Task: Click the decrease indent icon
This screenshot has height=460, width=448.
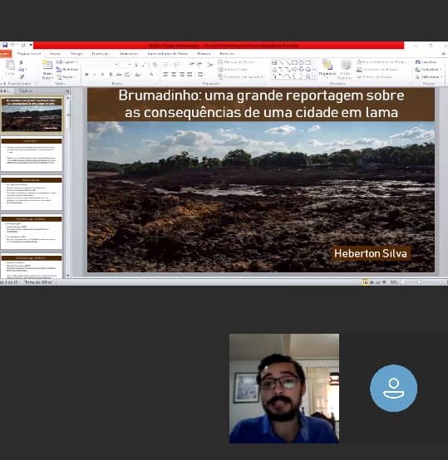Action: (x=192, y=65)
